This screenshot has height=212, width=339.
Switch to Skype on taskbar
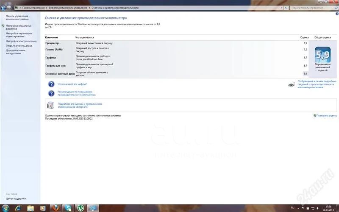tap(68, 208)
